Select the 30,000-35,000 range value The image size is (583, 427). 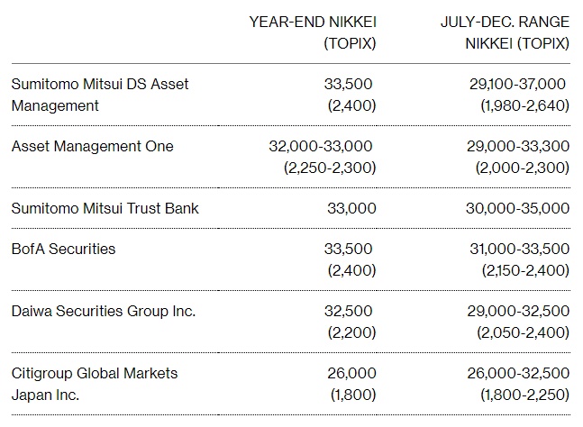[x=518, y=208]
